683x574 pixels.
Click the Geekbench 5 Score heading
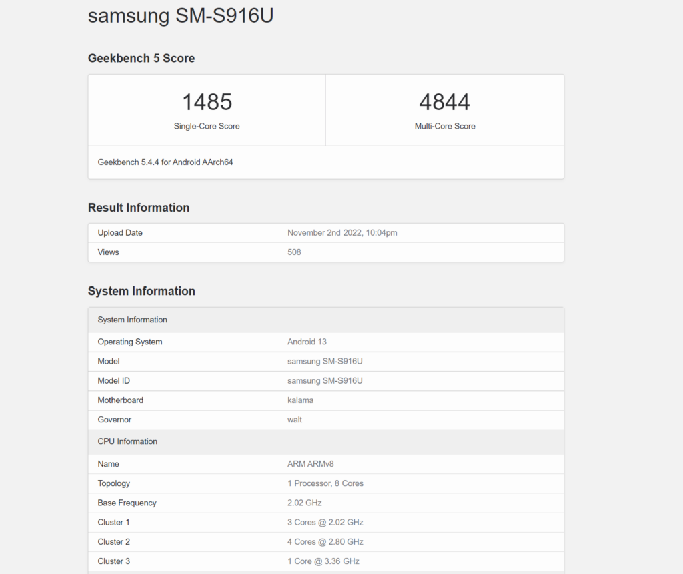[x=141, y=58]
